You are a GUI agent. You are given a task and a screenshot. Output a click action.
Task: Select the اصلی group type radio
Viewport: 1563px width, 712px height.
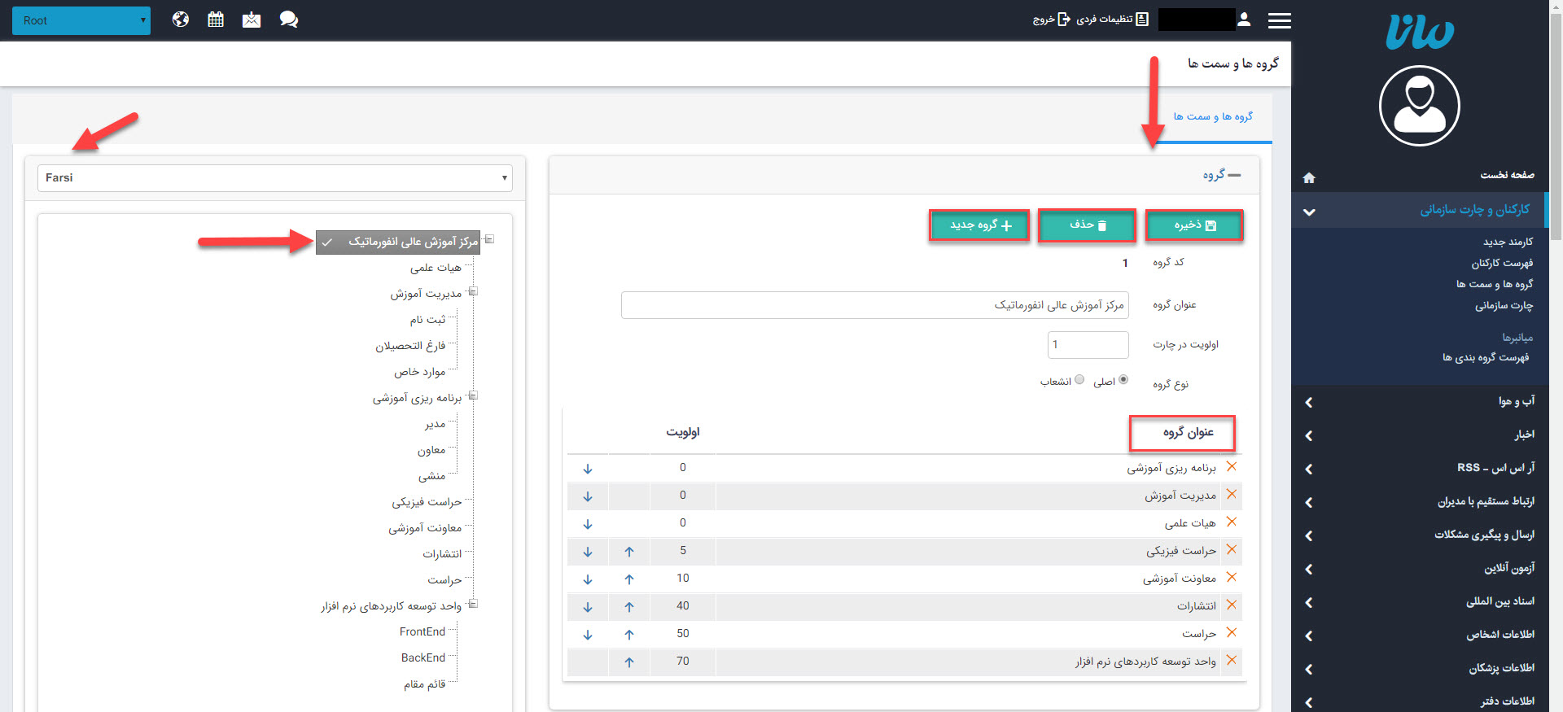click(1123, 380)
